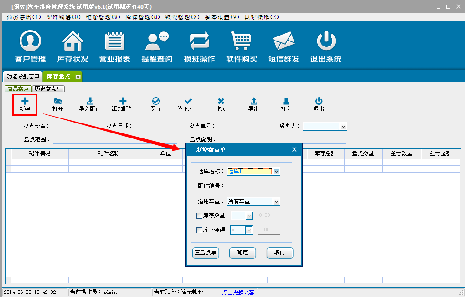
Task: Expand the 适用车型 dropdown
Action: click(276, 201)
